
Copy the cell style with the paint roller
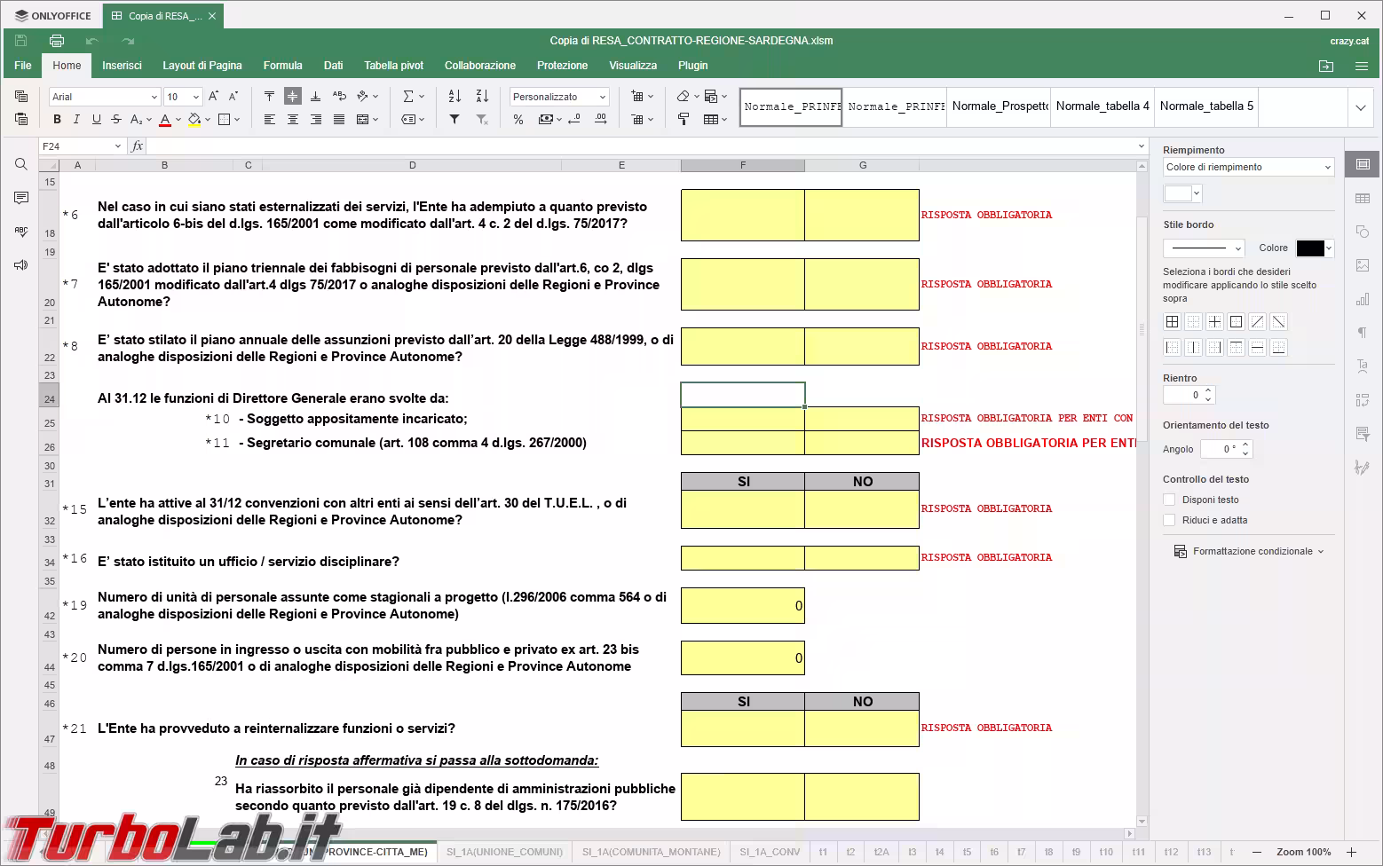click(x=684, y=120)
